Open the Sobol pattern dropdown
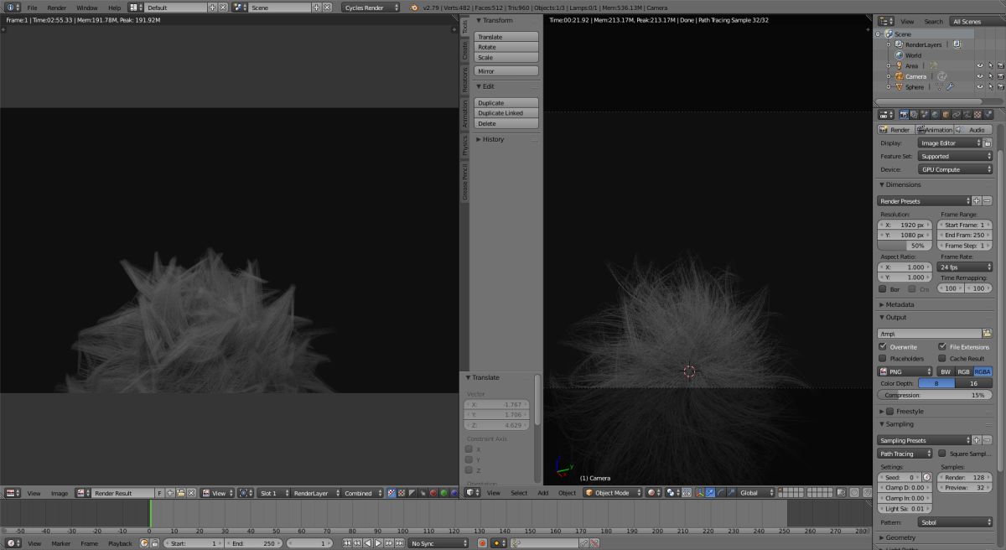This screenshot has height=550, width=1006. (x=955, y=521)
